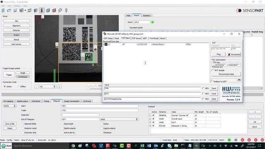The height and width of the screenshot is (149, 265).
Task: Send the TRG command in Hercules
Action: [214, 88]
